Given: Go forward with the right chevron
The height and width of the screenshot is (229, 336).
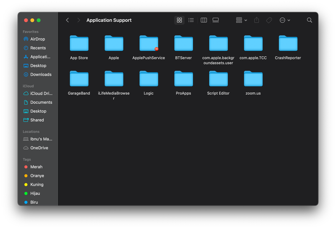Looking at the screenshot, I should (x=79, y=20).
